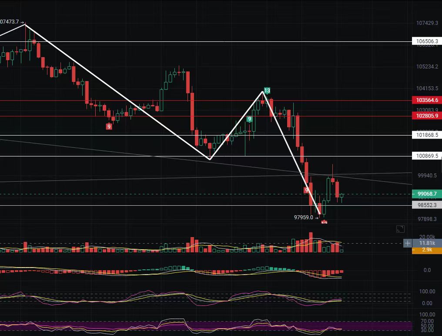Click the red 9 marker on the final drop
This screenshot has width=442, height=336.
307,190
